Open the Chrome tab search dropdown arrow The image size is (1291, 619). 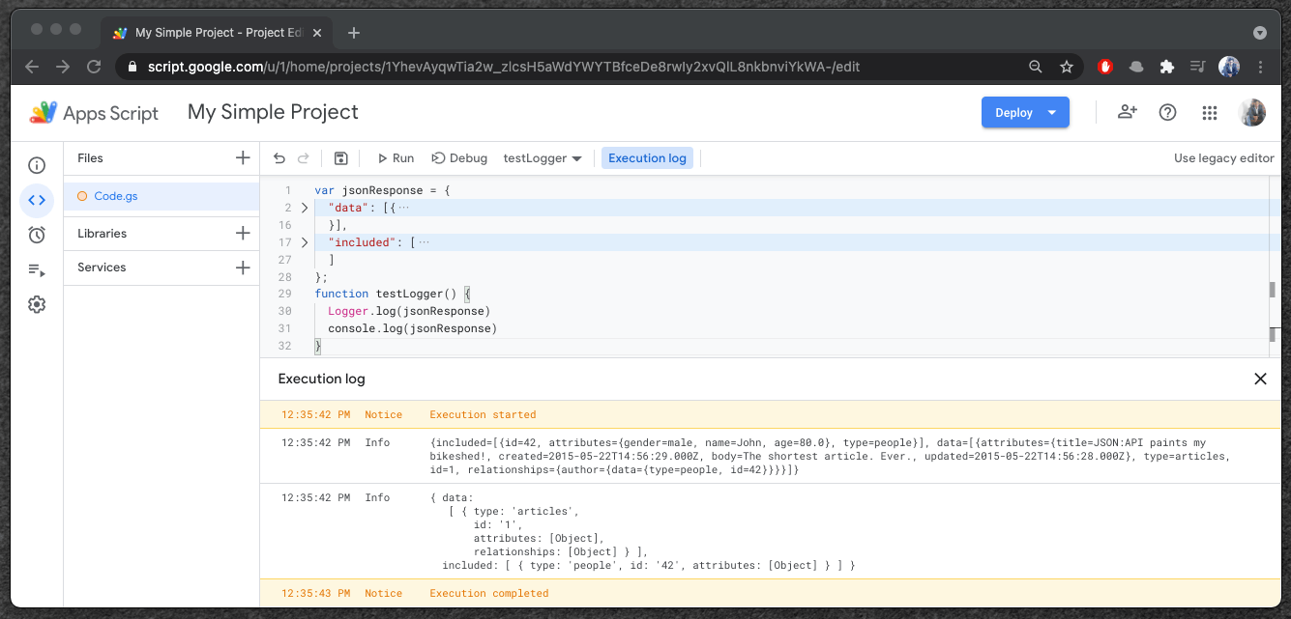coord(1260,33)
